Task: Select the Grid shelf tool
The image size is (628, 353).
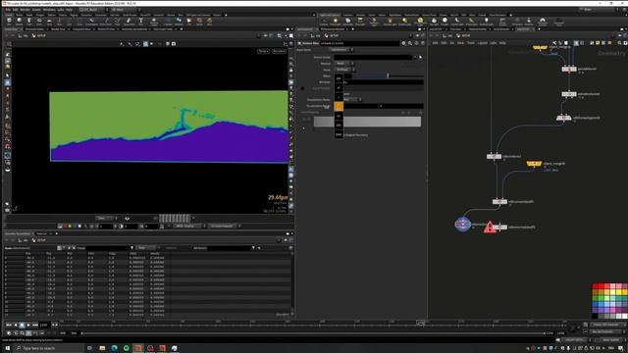Action: pos(49,22)
